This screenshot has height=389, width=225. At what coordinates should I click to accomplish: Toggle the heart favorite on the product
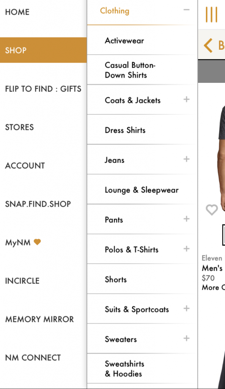[212, 210]
